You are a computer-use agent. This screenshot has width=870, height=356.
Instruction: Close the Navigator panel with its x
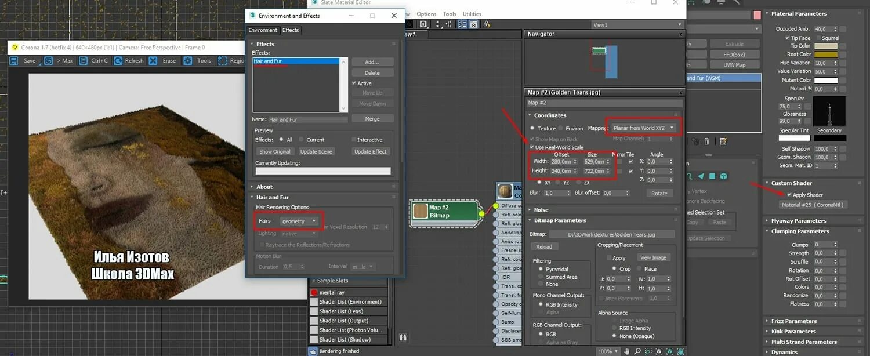point(681,34)
